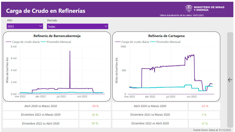Click the Ultima Actualización de los datos text
The width and height of the screenshot is (235, 132).
pos(182,15)
